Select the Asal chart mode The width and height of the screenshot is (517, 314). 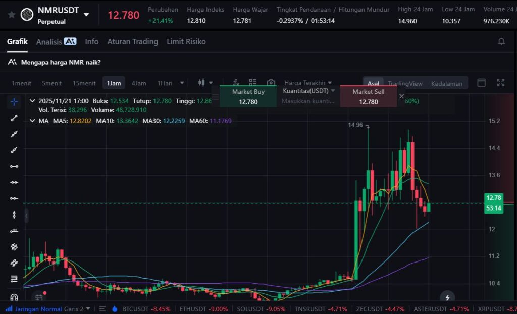374,84
